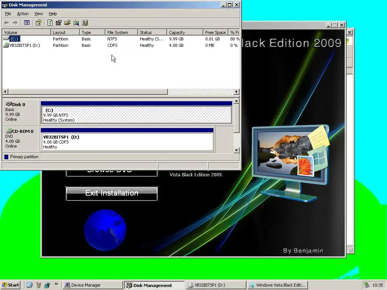The height and width of the screenshot is (290, 387).
Task: Click the Disk 0 drive icon
Action: tap(9, 104)
